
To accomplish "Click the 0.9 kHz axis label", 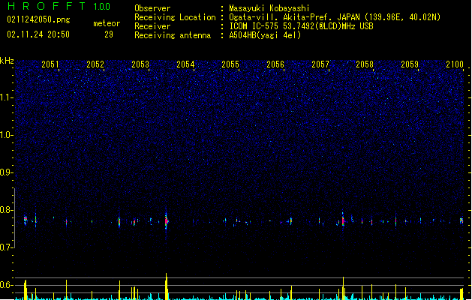I will point(7,172).
